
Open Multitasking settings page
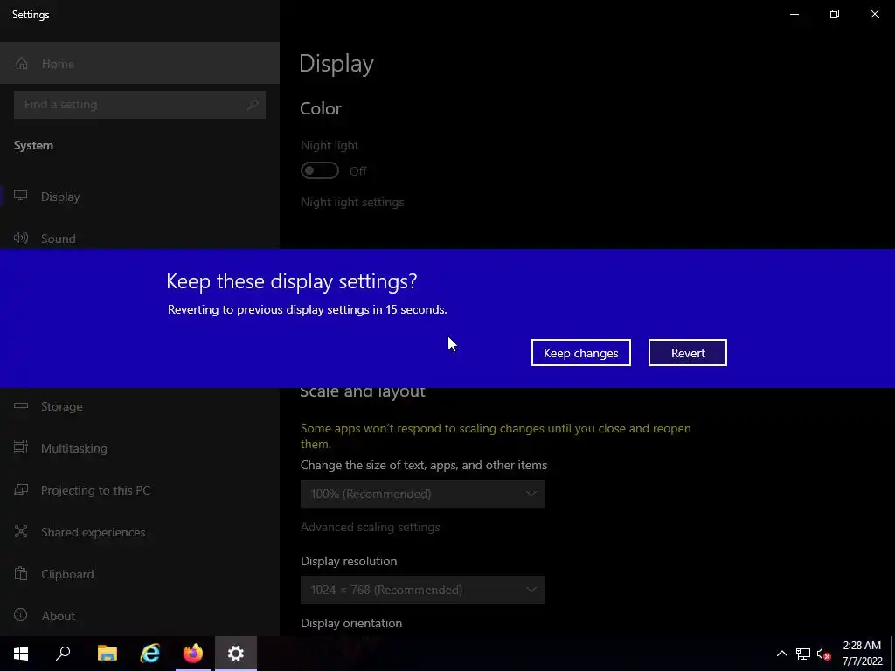(x=140, y=448)
